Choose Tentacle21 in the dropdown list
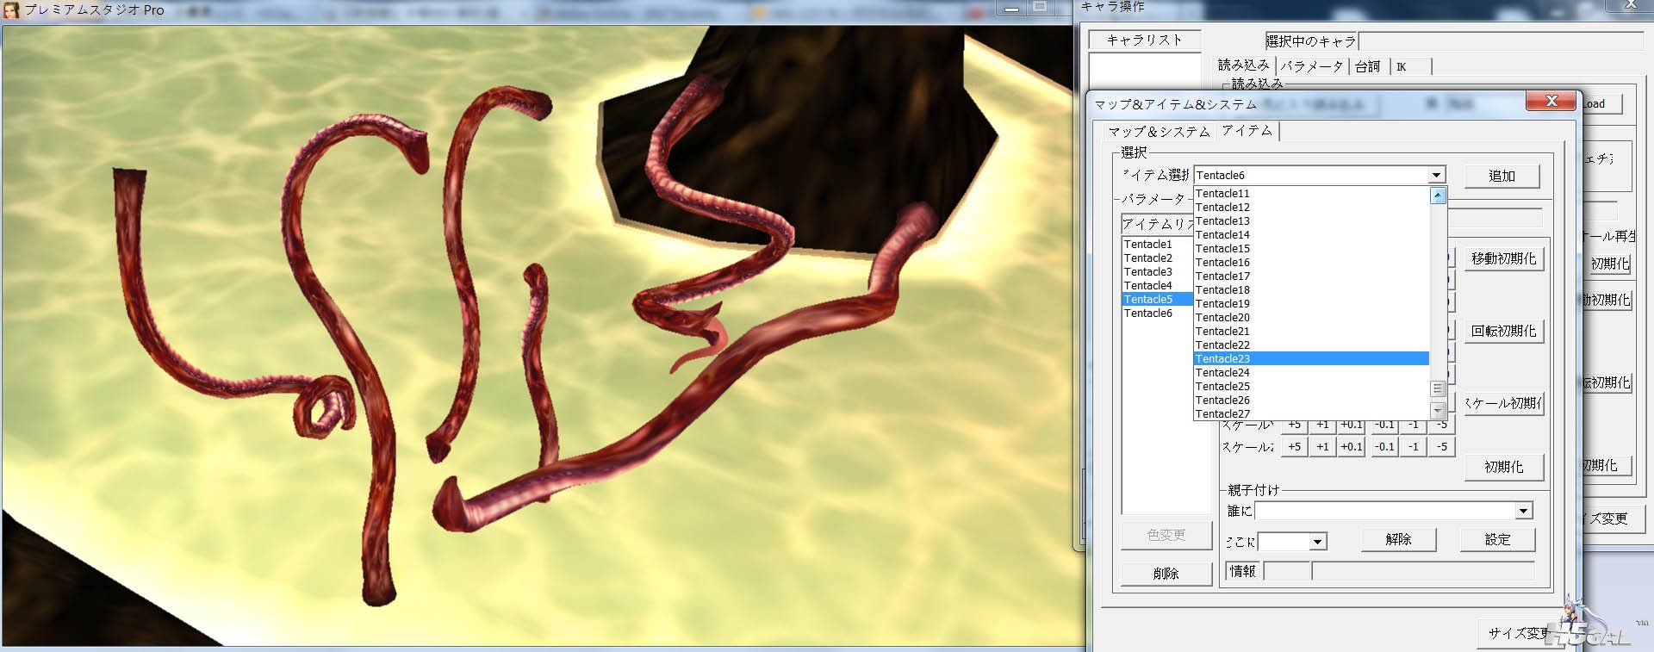The width and height of the screenshot is (1654, 652). [x=1311, y=332]
